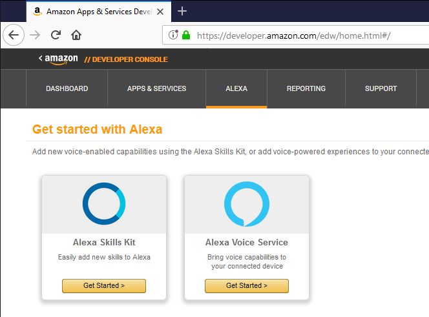Screen dimensions: 429x317
Task: Click the Amazon logo in header
Action: pyautogui.click(x=59, y=59)
